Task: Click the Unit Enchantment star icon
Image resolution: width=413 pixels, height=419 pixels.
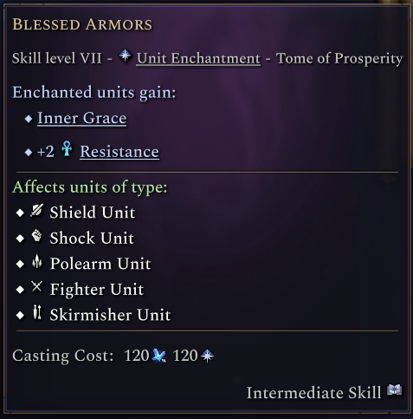Action: [125, 56]
